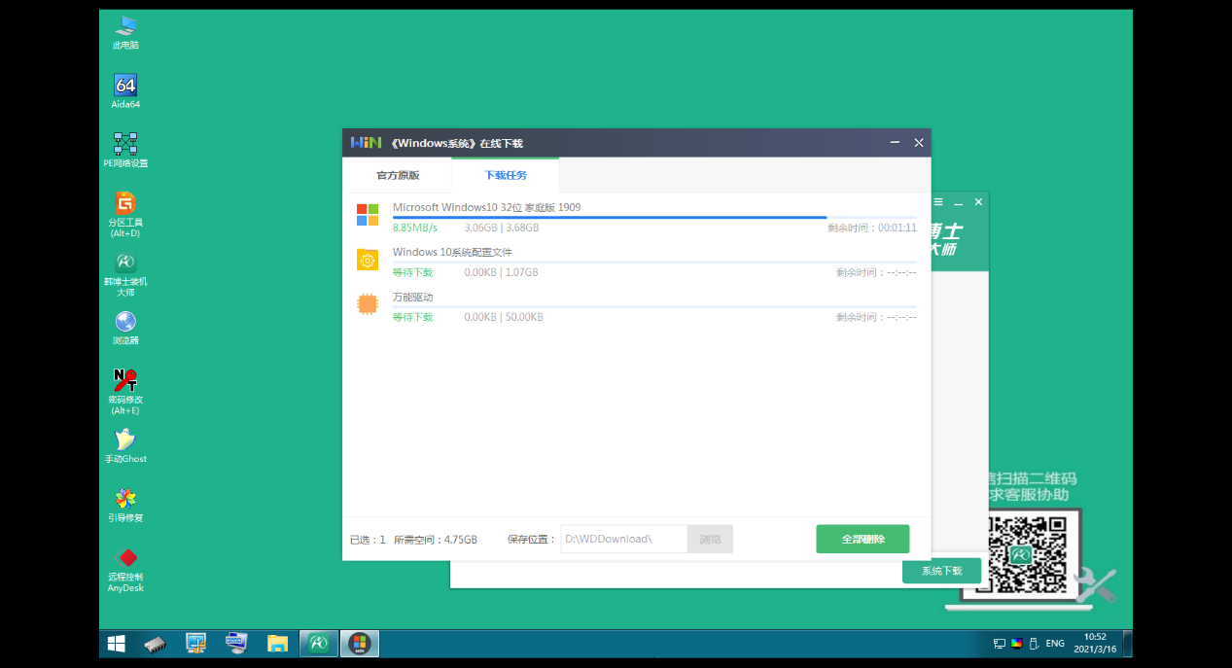
Task: Open the 浏览器 browser desktop icon
Action: click(125, 323)
